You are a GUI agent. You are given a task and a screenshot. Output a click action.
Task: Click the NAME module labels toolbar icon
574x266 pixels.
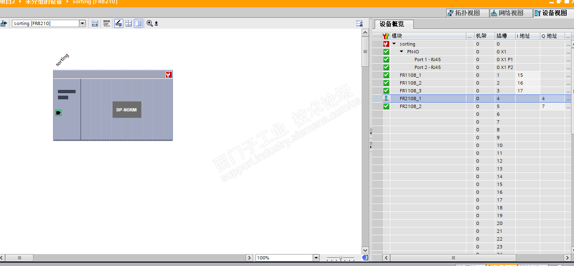(x=106, y=23)
